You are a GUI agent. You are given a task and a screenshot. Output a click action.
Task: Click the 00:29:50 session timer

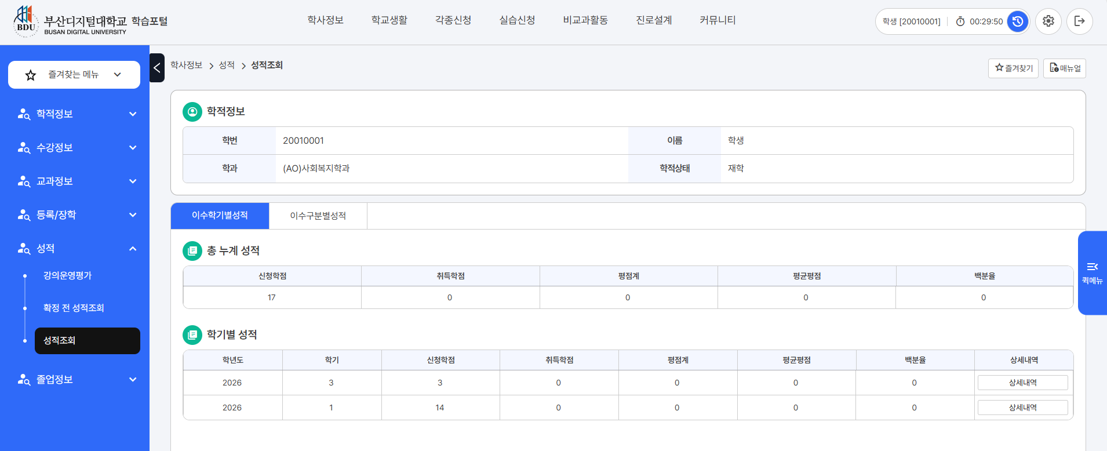pos(986,21)
